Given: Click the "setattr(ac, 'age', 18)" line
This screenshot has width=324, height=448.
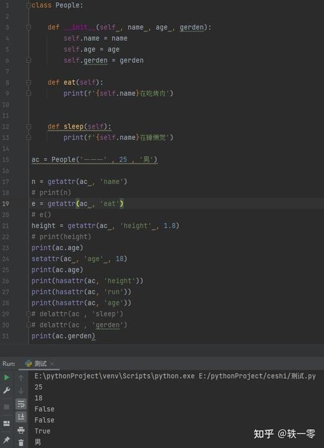Looking at the screenshot, I should (79, 259).
